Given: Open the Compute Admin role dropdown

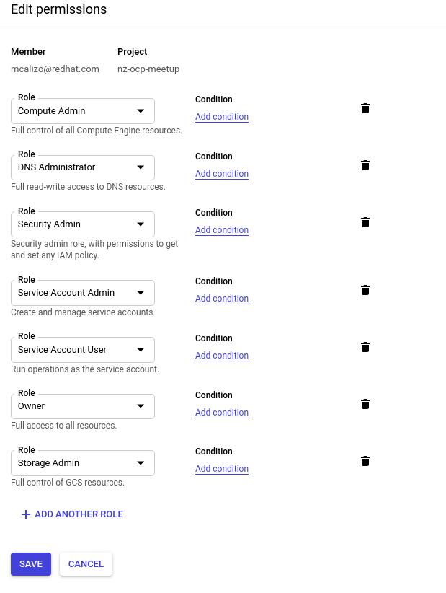Looking at the screenshot, I should click(83, 111).
